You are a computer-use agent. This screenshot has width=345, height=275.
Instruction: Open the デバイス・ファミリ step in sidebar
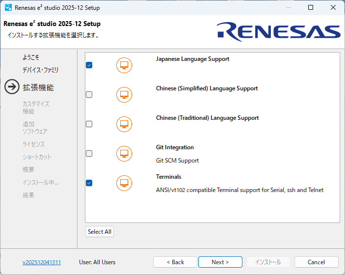[x=40, y=70]
